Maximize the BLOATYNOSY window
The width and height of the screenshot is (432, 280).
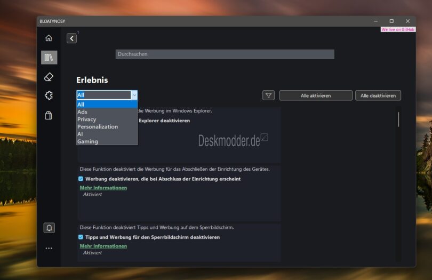pos(391,21)
